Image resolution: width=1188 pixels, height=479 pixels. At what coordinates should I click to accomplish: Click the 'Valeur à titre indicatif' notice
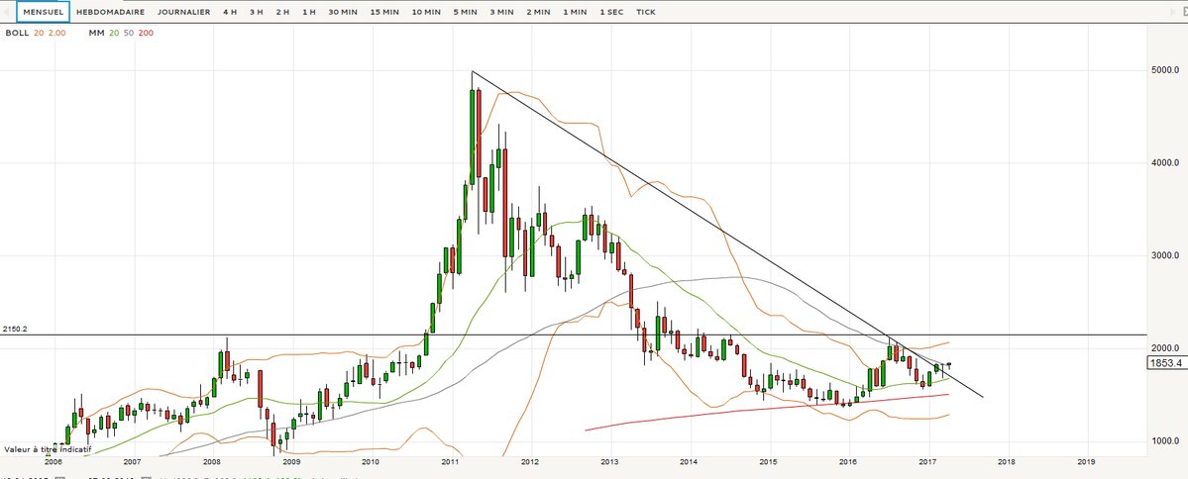[48, 449]
